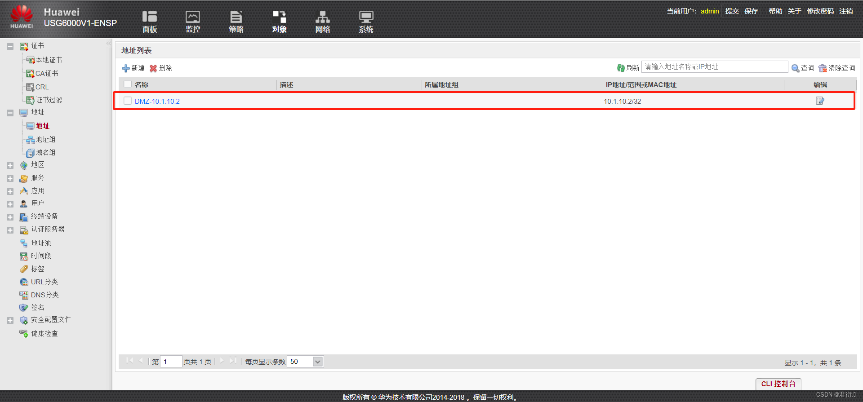
Task: Open CA证书 in the sidebar
Action: click(47, 73)
